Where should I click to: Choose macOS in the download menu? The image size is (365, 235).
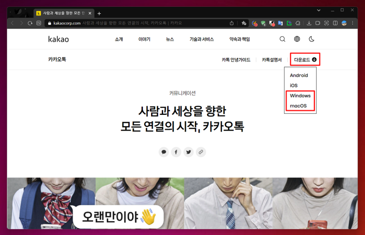click(x=298, y=106)
